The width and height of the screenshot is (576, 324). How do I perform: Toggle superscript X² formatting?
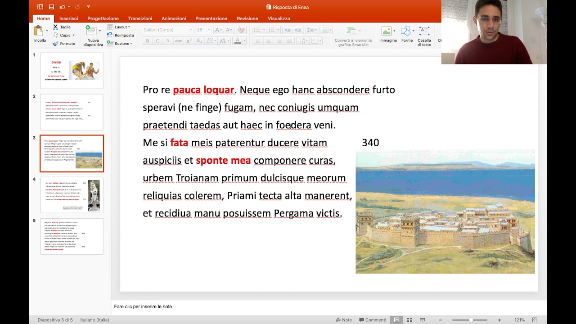(189, 41)
